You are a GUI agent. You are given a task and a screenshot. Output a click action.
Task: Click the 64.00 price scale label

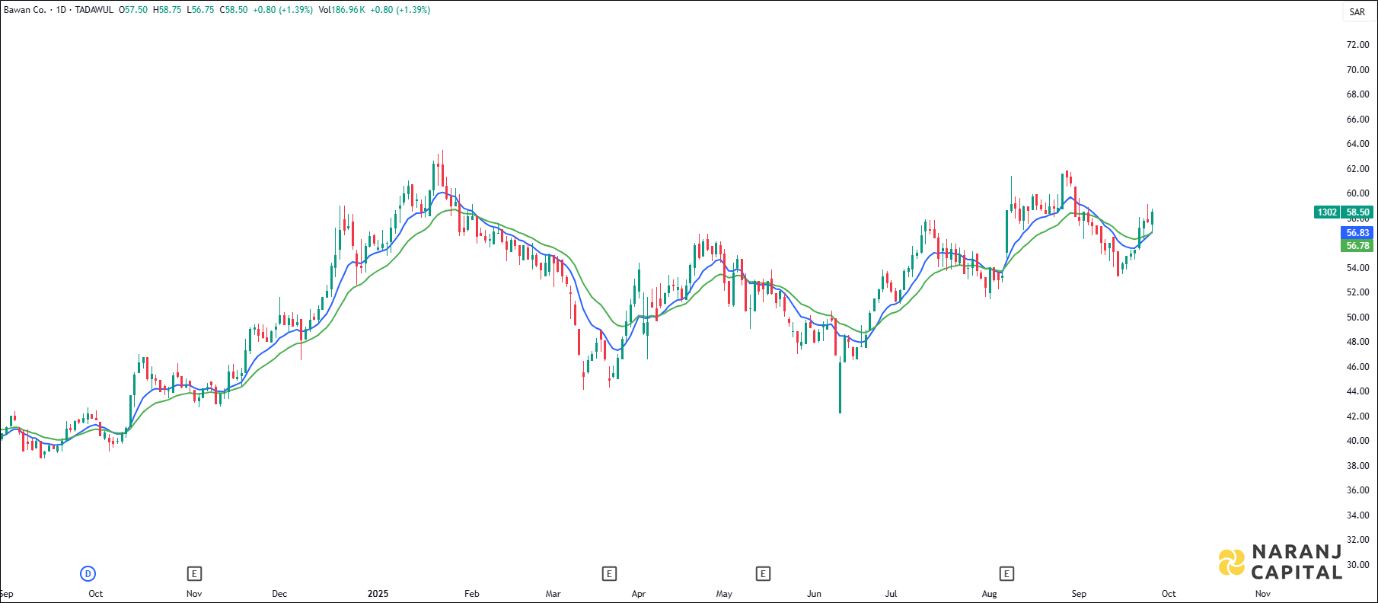pyautogui.click(x=1357, y=144)
